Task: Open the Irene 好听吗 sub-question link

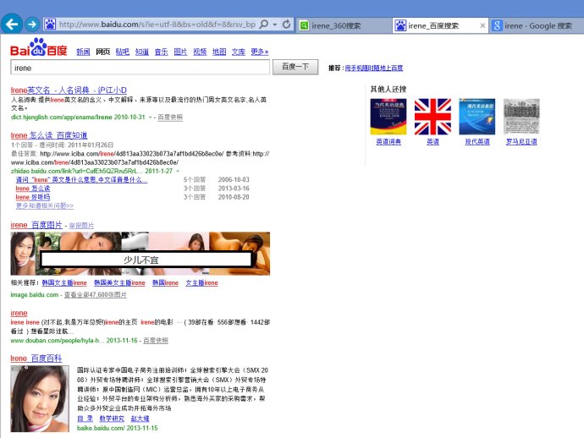Action: (x=33, y=197)
